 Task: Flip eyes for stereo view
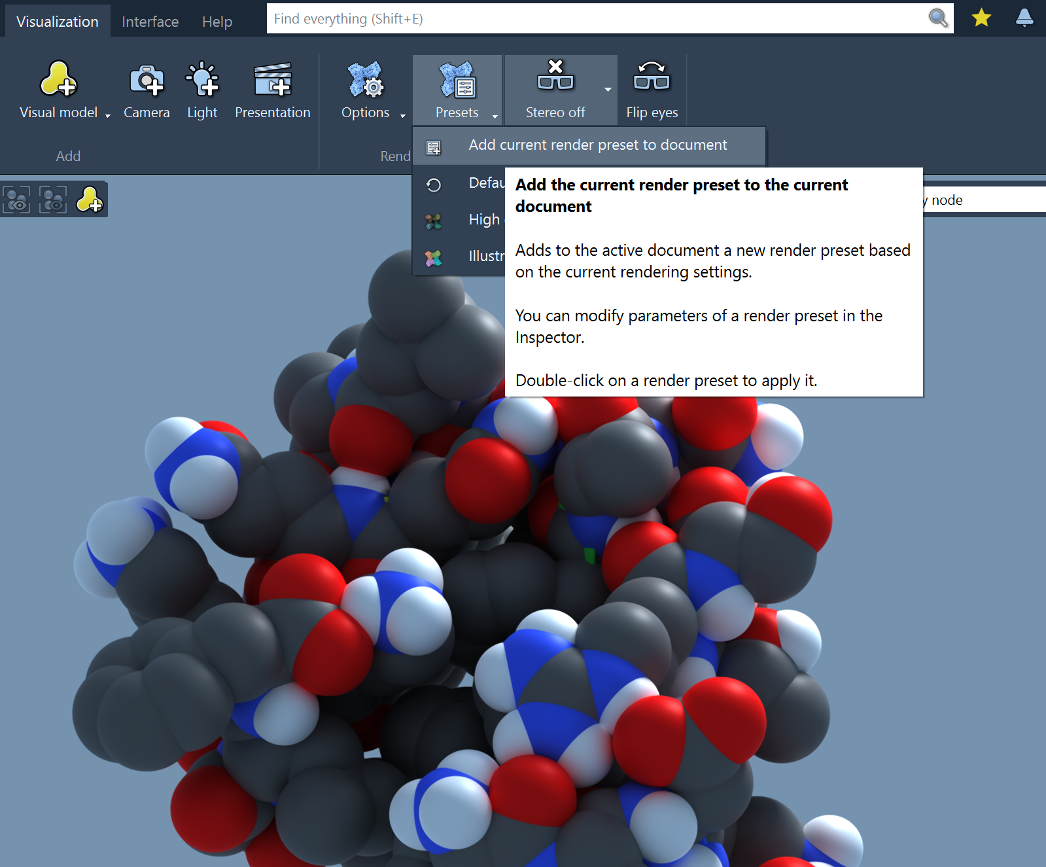[652, 90]
